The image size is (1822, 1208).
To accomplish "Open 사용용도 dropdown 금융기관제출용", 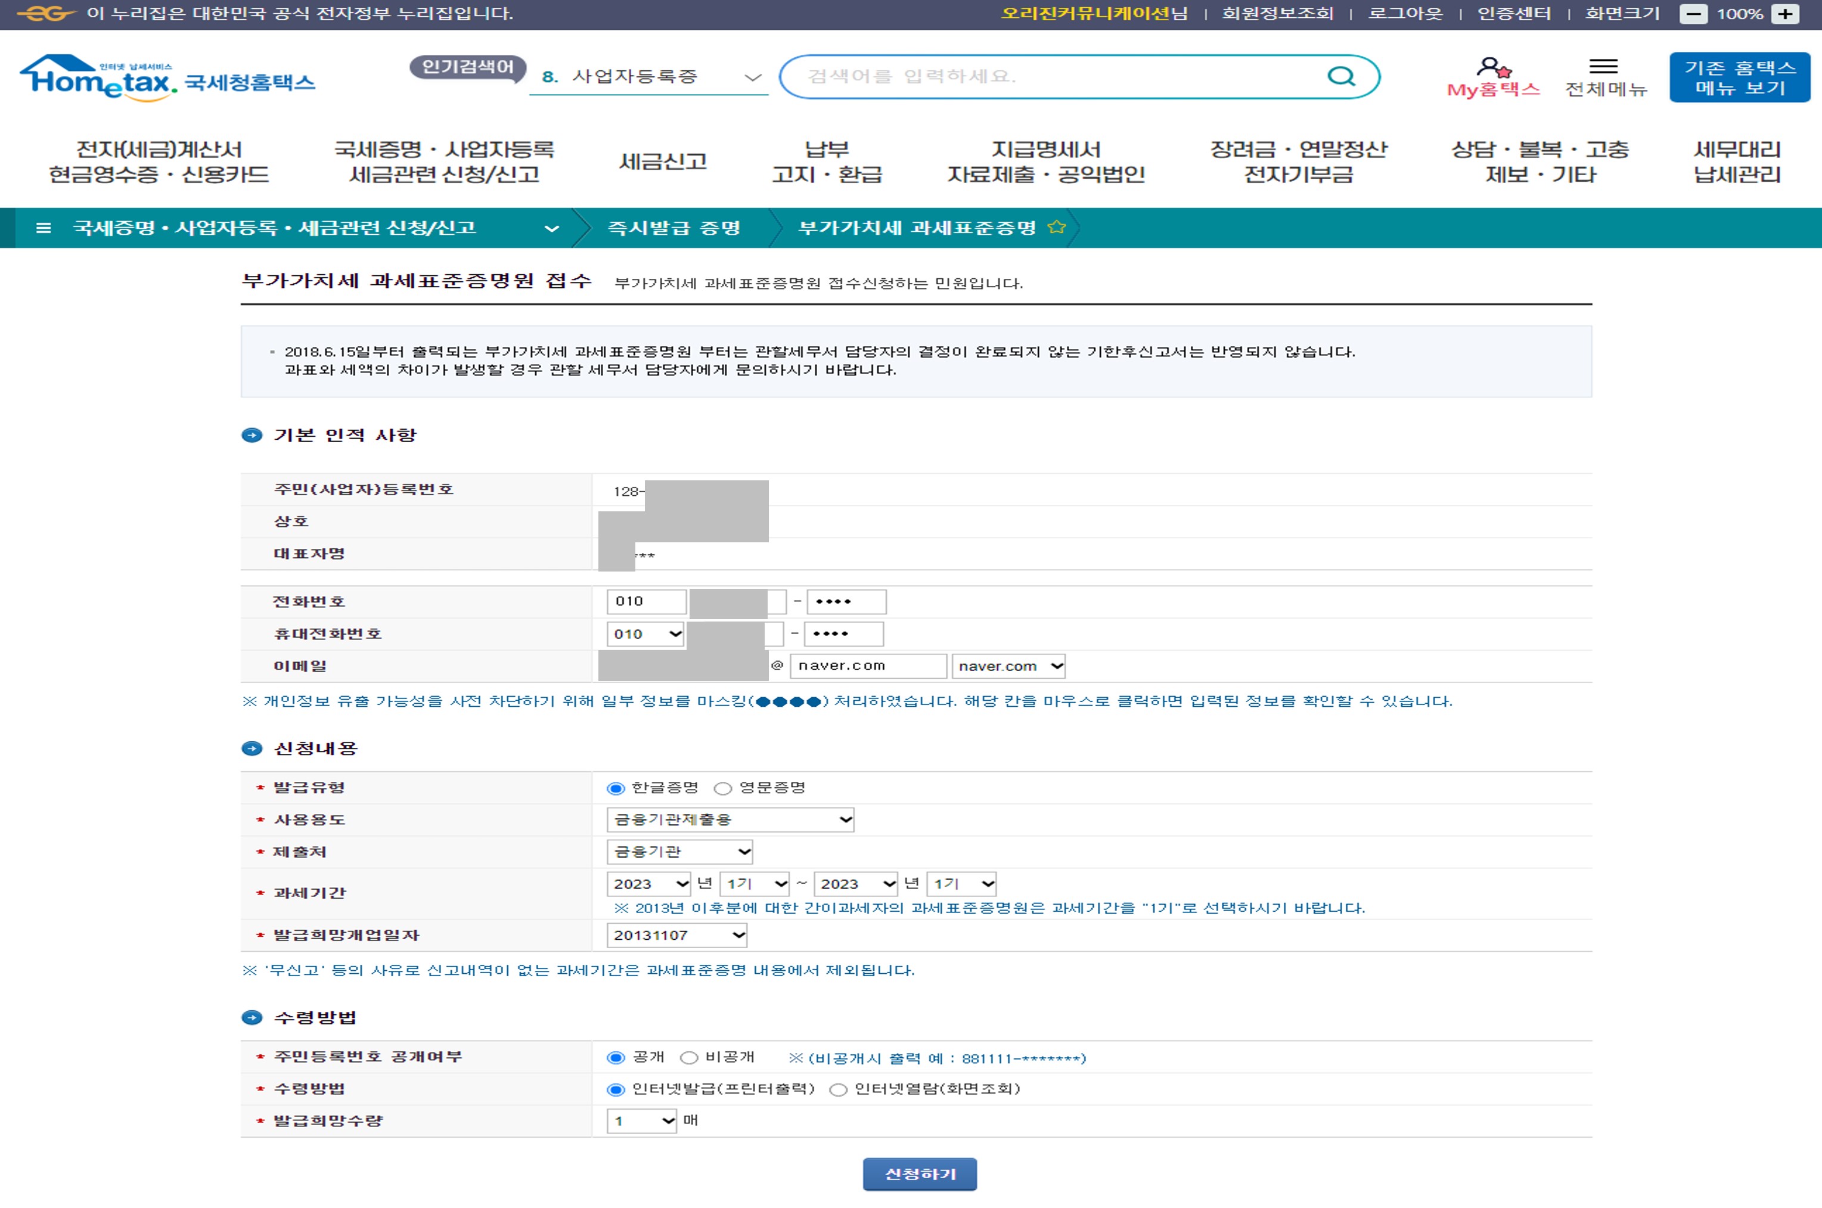I will (730, 819).
